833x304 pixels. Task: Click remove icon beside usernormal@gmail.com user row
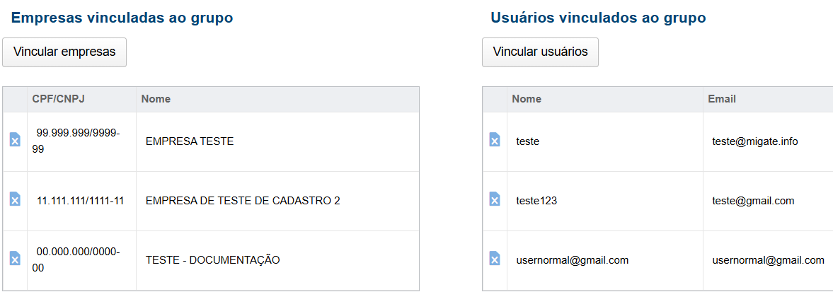click(495, 259)
